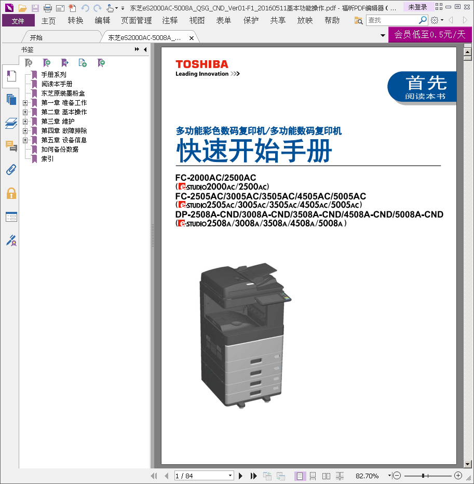
Task: Open the 索引 bookmark
Action: coord(48,159)
